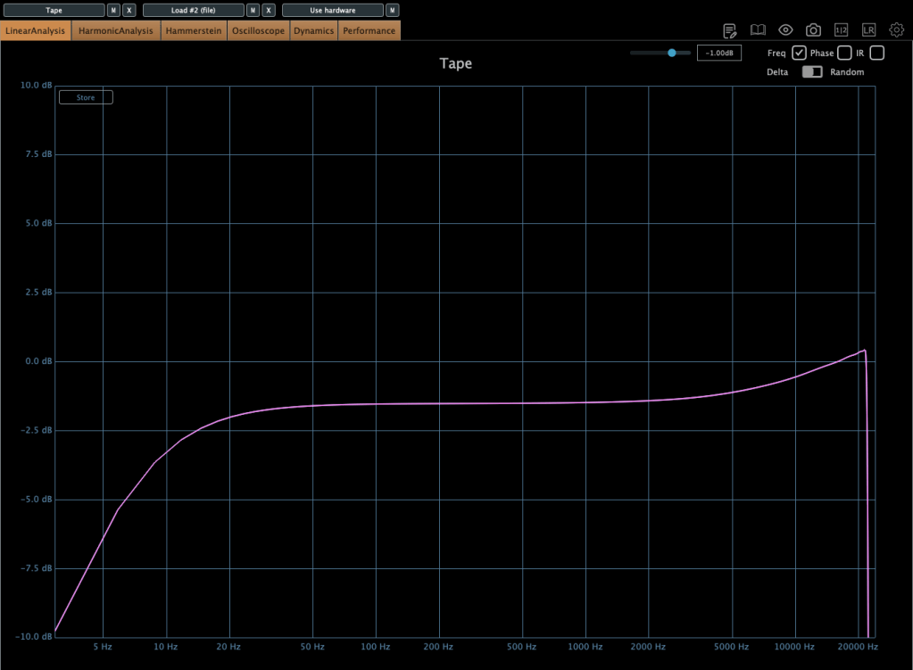913x670 pixels.
Task: Take a snapshot with the camera icon
Action: [813, 30]
